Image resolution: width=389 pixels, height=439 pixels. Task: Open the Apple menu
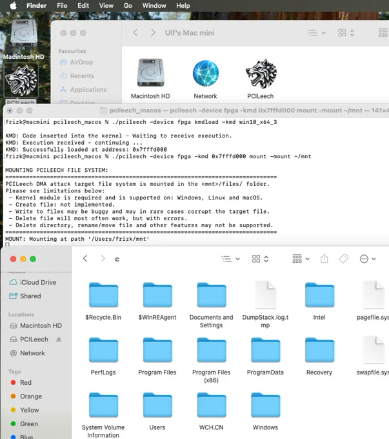[x=13, y=6]
